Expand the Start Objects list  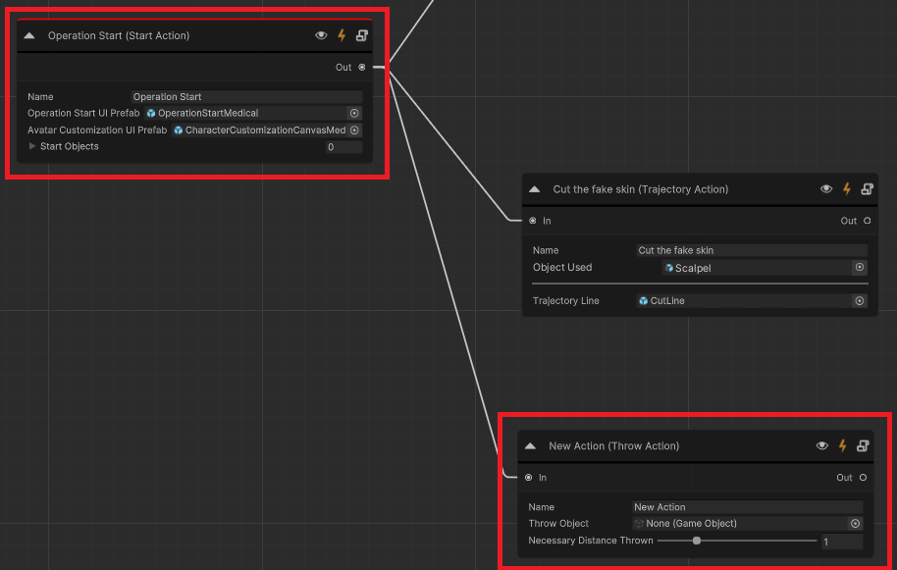(32, 146)
